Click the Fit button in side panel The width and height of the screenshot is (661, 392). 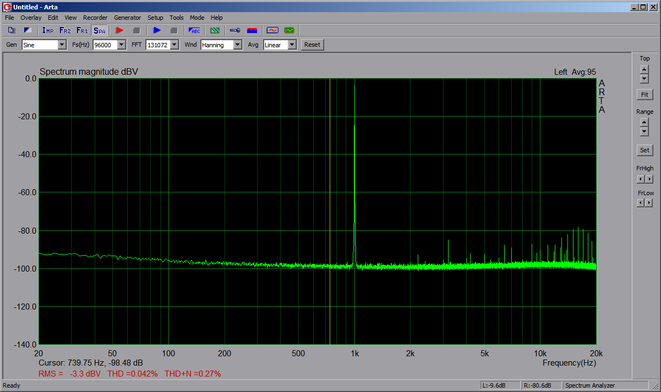pos(644,95)
